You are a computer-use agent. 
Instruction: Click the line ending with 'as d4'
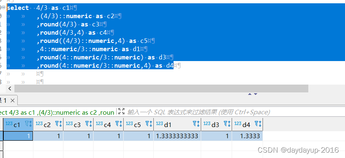point(105,66)
